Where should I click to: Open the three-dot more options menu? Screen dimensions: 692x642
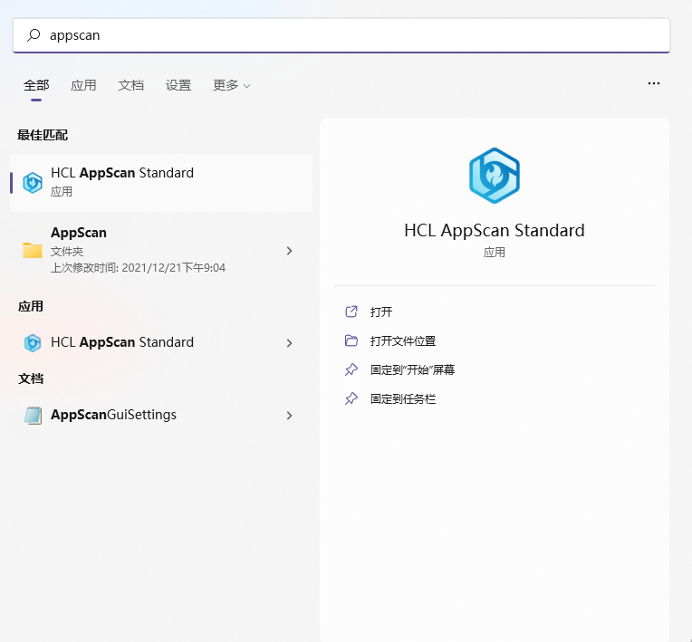654,83
